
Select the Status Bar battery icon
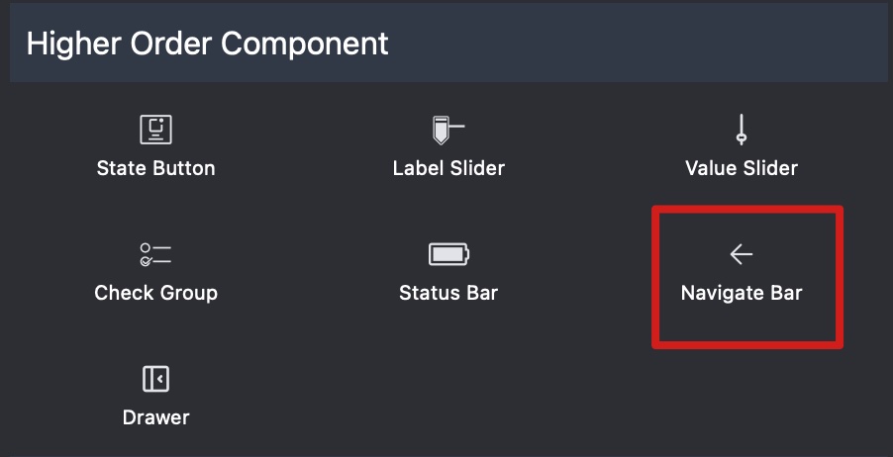tap(448, 254)
